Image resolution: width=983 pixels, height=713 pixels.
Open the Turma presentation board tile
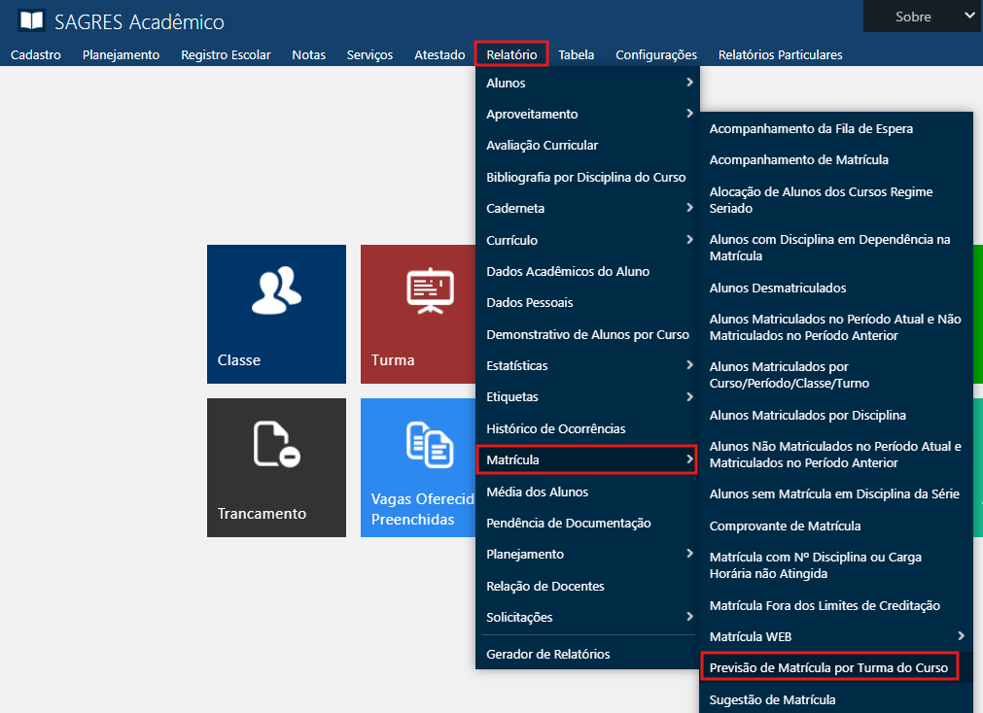(430, 290)
